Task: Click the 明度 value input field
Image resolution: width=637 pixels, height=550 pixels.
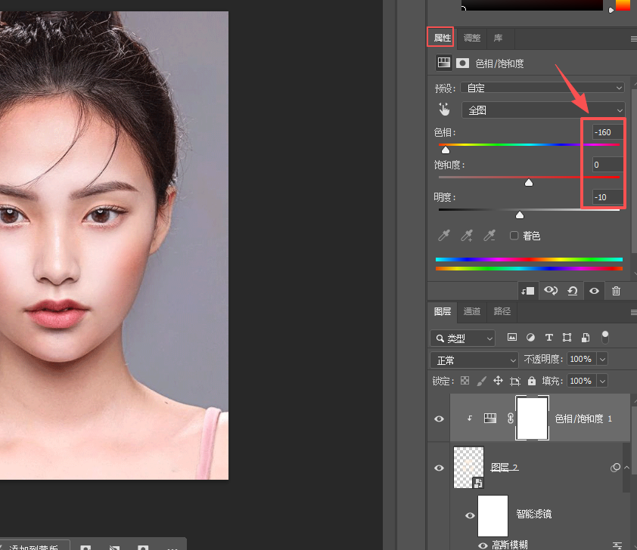Action: click(x=607, y=197)
